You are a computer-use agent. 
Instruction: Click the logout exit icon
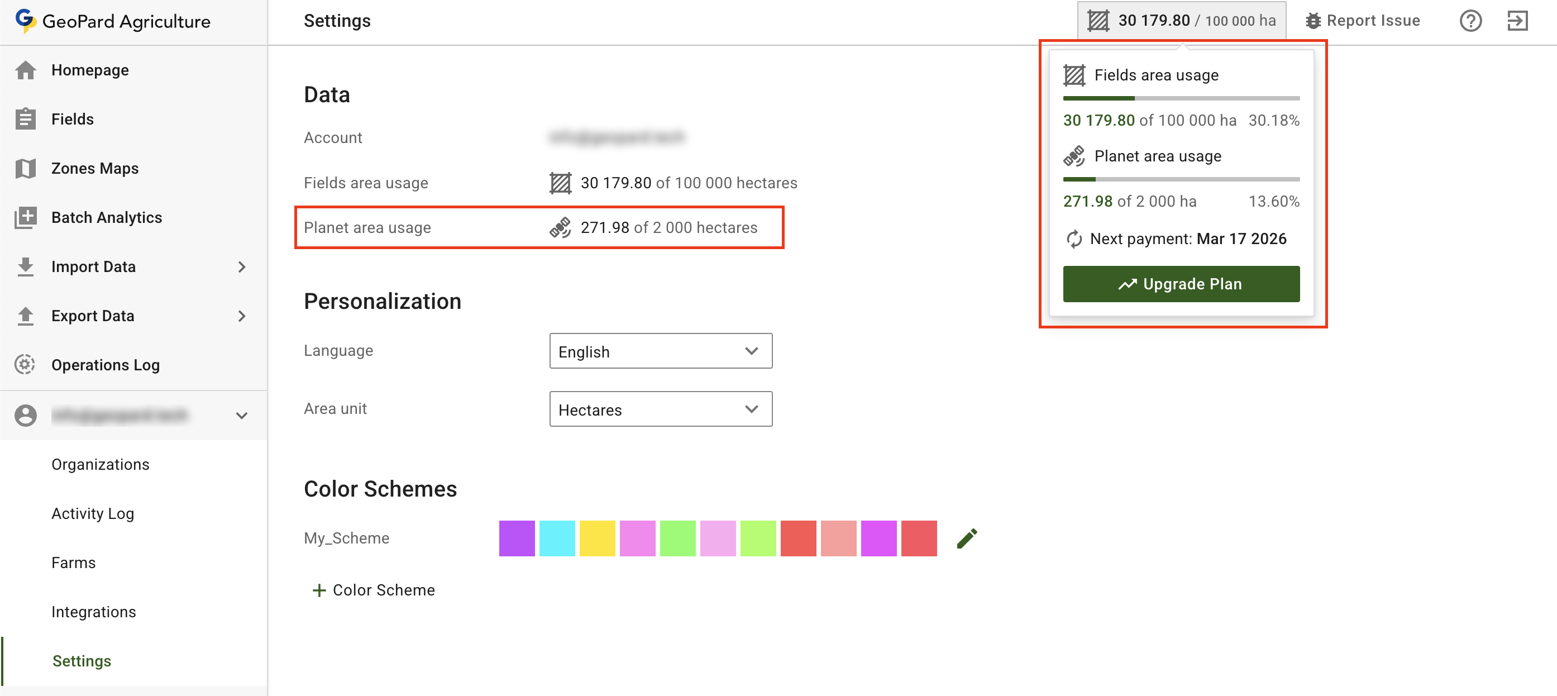click(1516, 21)
